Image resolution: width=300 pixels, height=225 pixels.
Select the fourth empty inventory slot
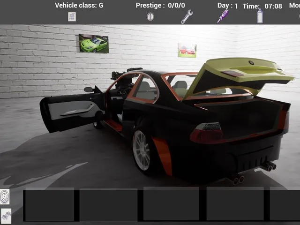[x=235, y=204]
